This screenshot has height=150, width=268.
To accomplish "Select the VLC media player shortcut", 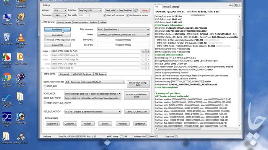I will click(x=21, y=40).
